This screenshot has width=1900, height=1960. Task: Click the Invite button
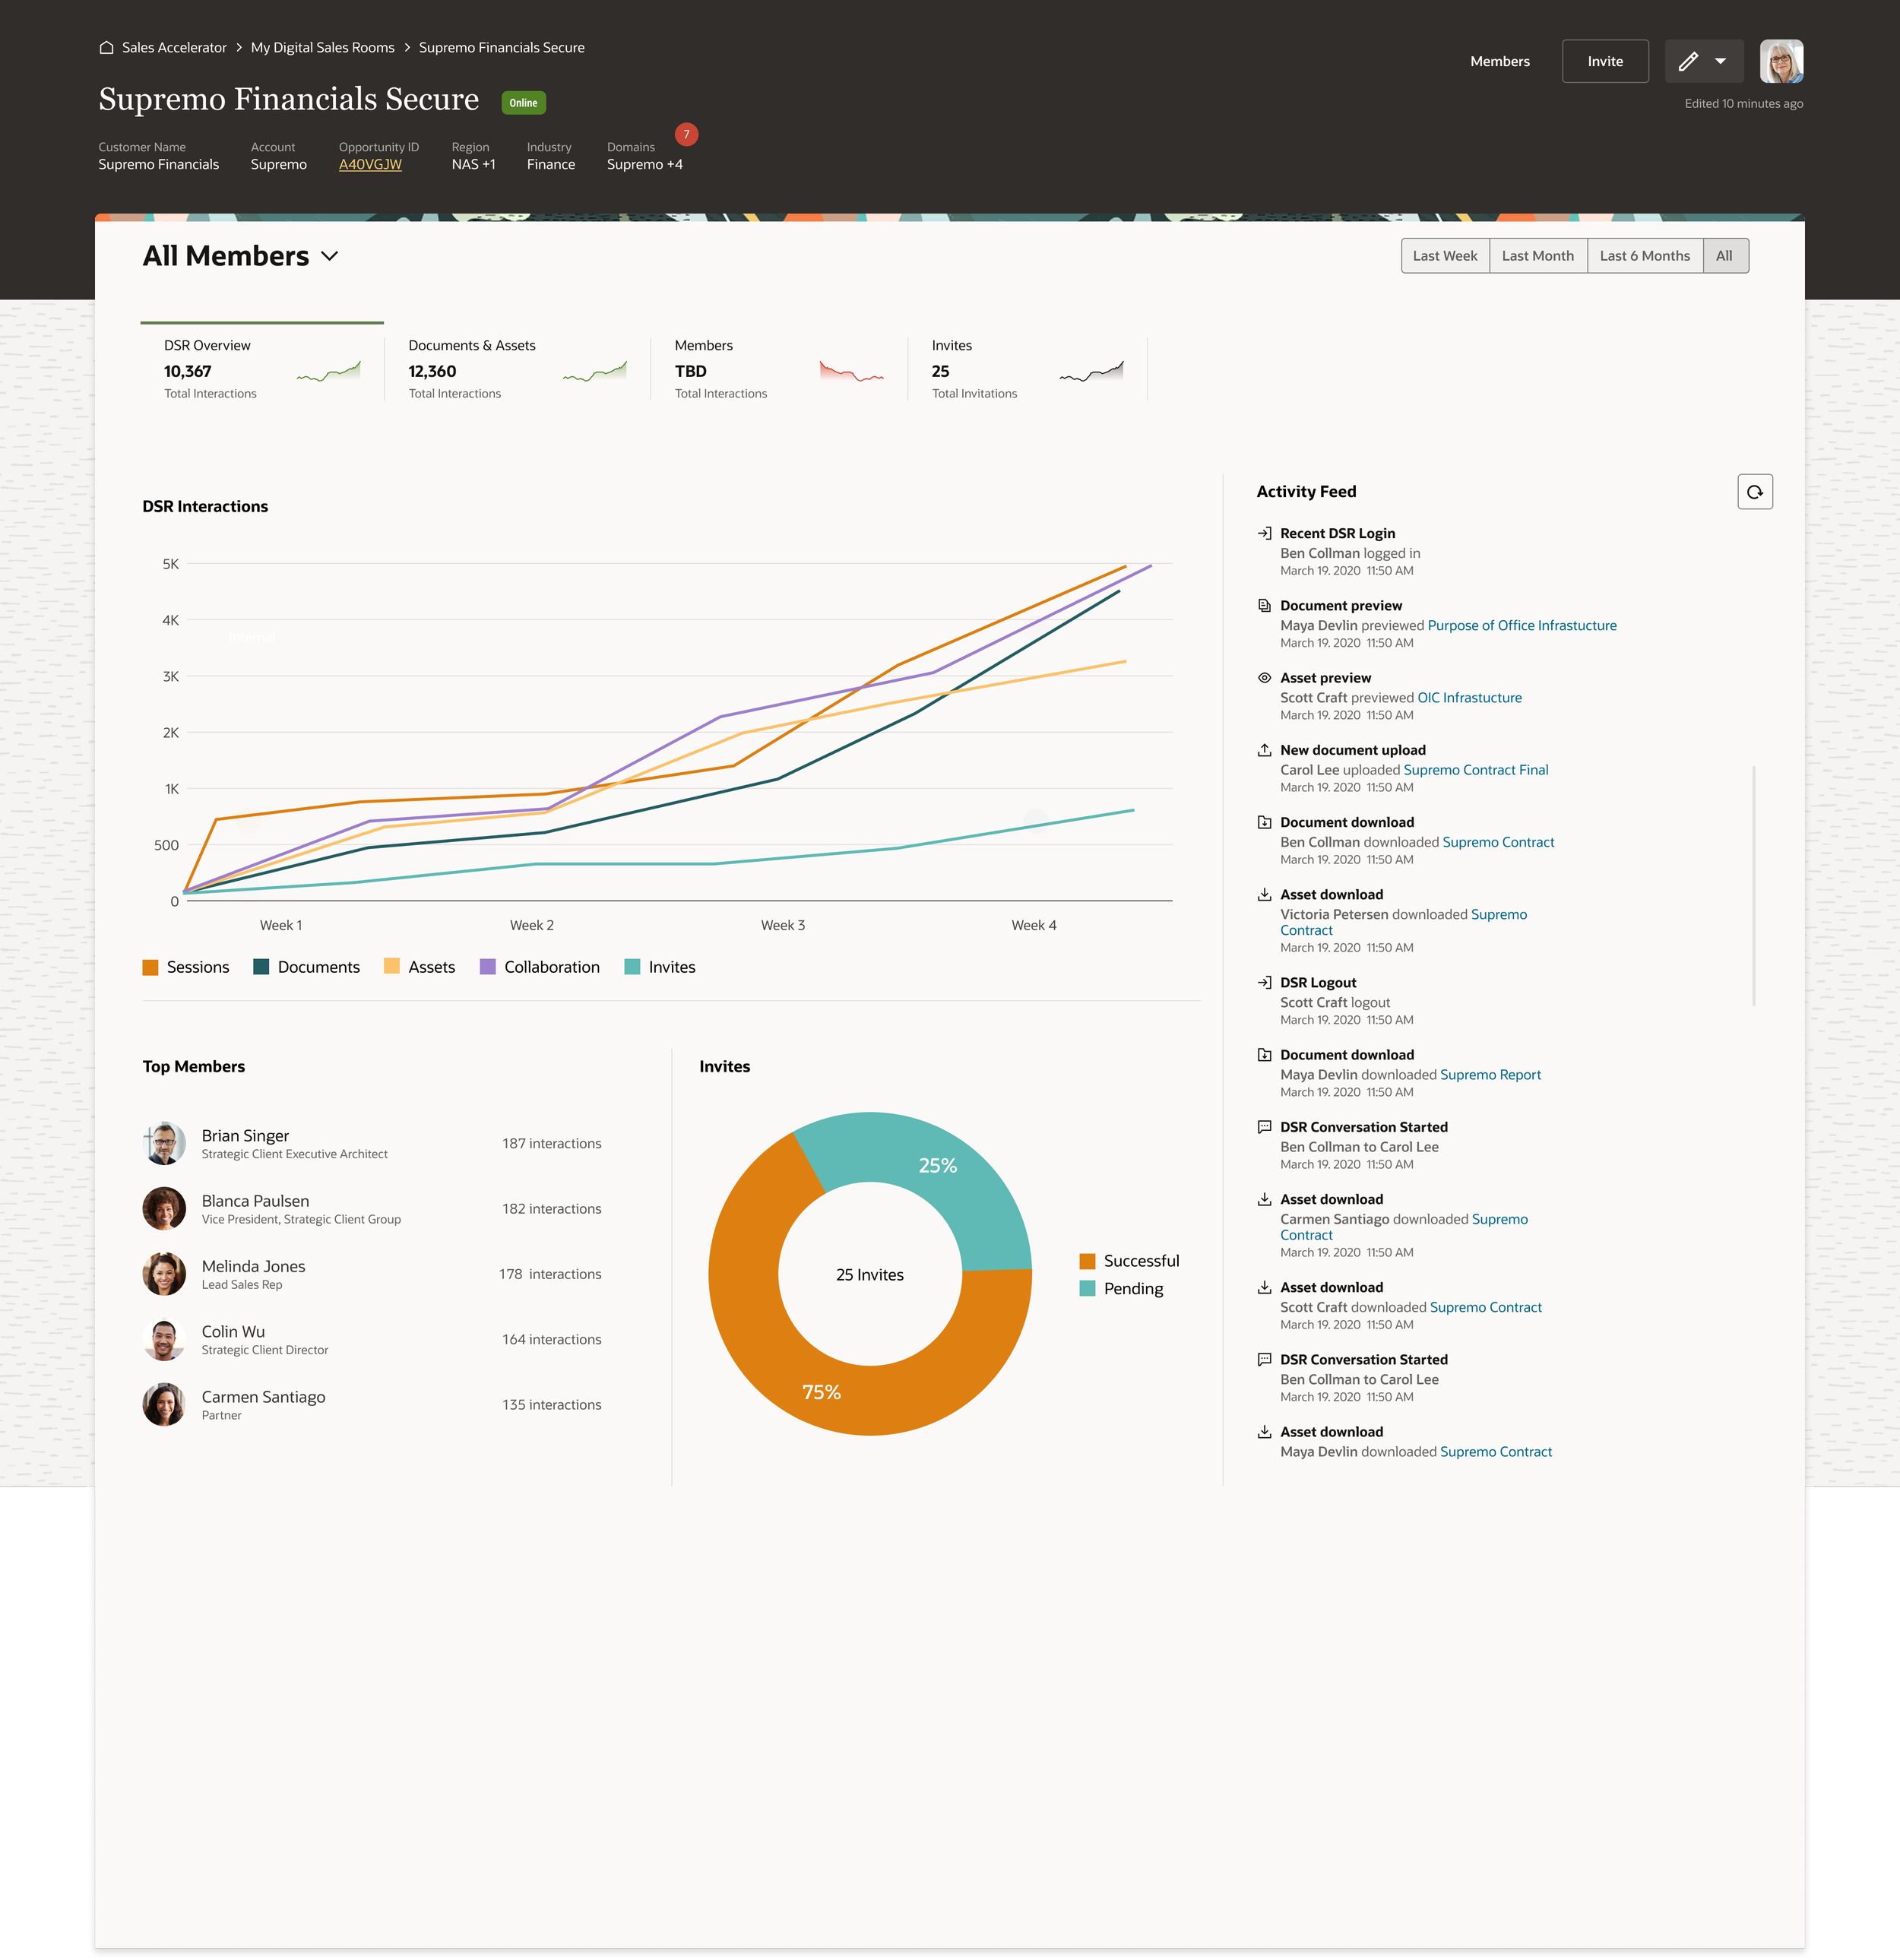pos(1604,61)
